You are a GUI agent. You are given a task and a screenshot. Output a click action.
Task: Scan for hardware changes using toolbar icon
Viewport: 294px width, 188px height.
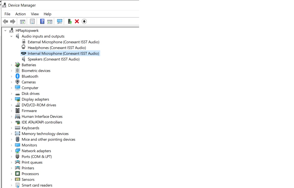[59, 21]
